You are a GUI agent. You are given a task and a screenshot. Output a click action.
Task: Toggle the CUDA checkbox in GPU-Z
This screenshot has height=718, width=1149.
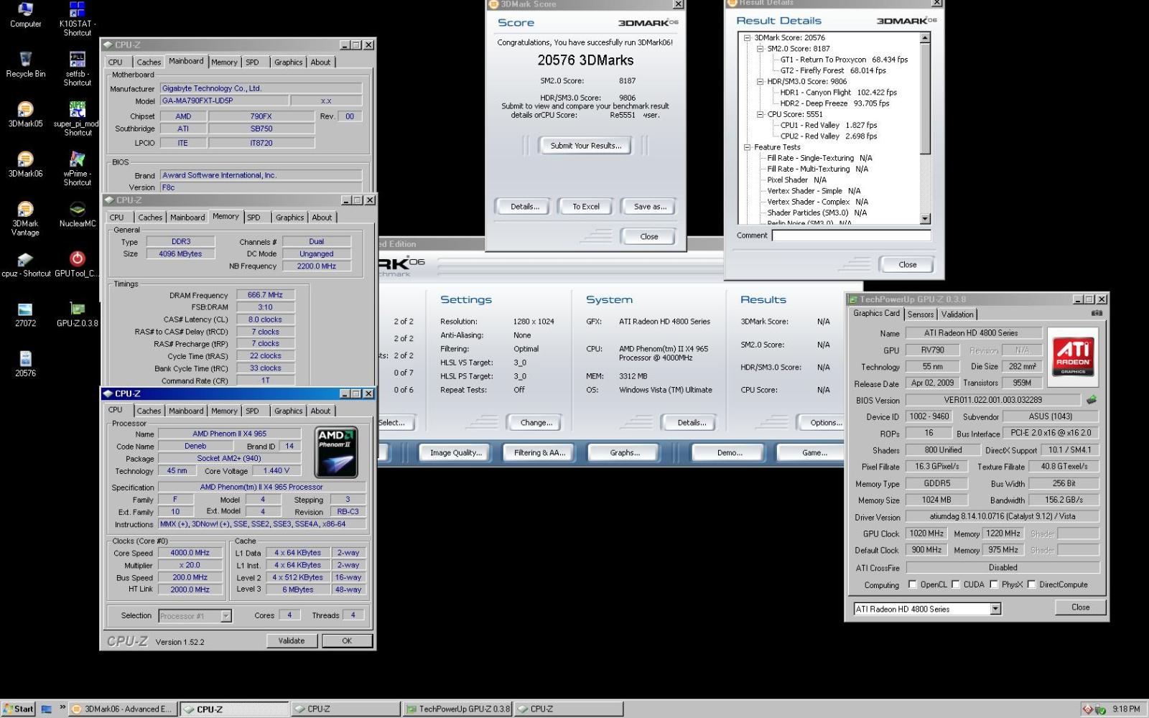956,584
